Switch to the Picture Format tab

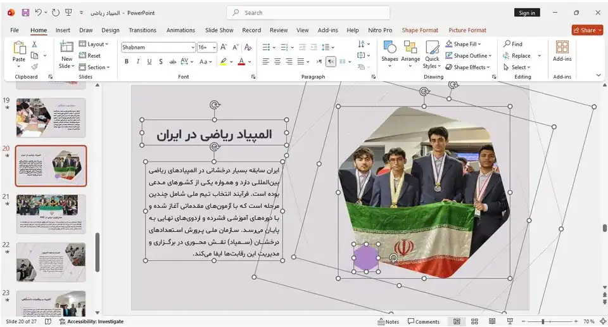(x=467, y=30)
